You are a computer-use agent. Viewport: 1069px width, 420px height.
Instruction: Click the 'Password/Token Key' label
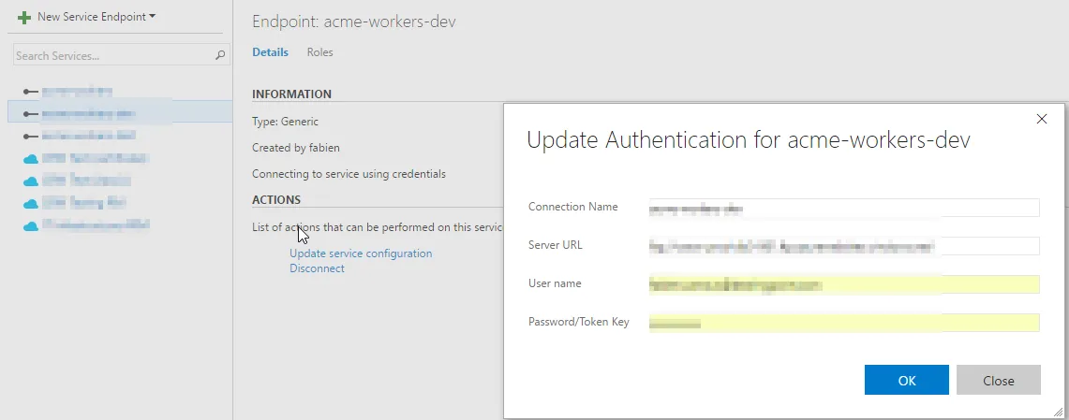coord(579,321)
